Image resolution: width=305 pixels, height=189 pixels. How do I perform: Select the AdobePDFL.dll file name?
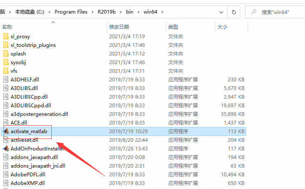pyautogui.click(x=28, y=174)
